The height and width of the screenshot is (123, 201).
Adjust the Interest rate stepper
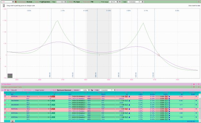click(x=89, y=90)
